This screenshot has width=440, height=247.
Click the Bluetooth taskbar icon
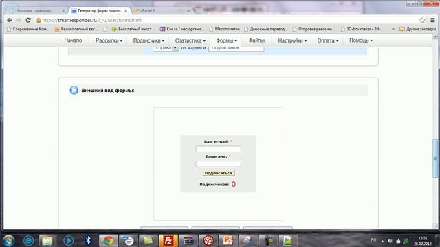click(88, 241)
